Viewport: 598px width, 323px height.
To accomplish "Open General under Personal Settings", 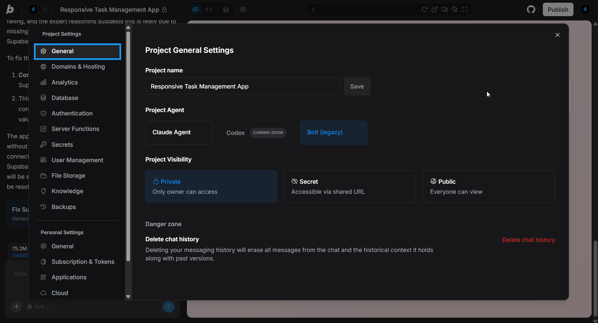I will 77,246.
